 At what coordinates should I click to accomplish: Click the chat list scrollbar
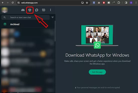point(55,31)
